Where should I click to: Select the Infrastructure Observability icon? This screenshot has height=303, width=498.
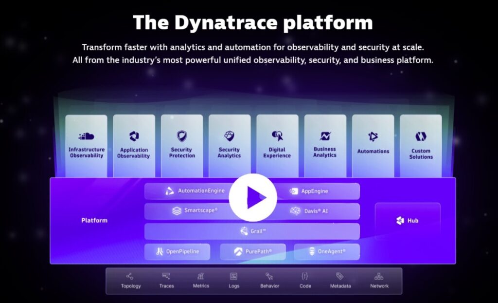pyautogui.click(x=87, y=135)
